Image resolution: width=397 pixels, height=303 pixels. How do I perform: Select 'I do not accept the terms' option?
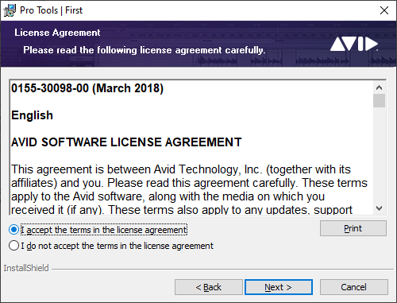(x=13, y=246)
